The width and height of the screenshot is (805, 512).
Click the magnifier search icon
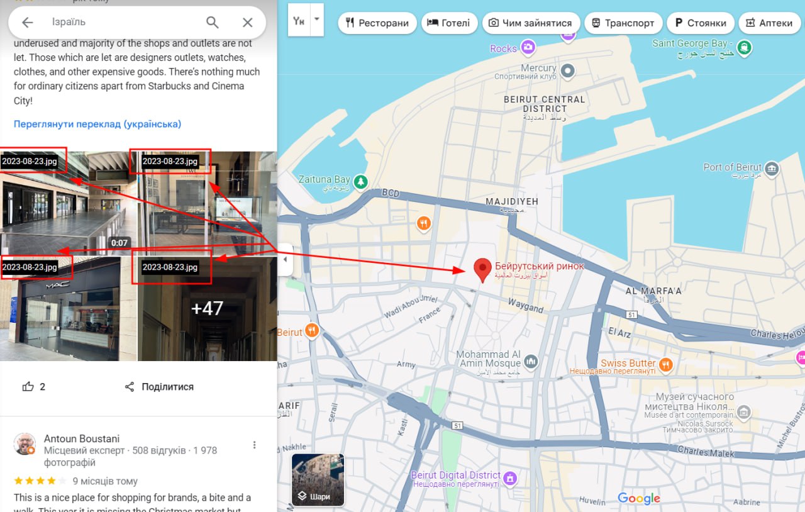[x=213, y=23]
